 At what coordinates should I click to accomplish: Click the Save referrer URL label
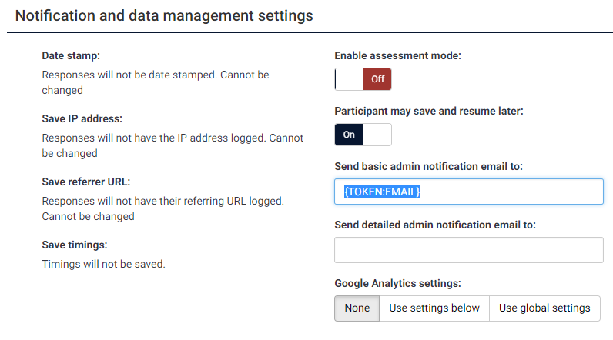(86, 182)
